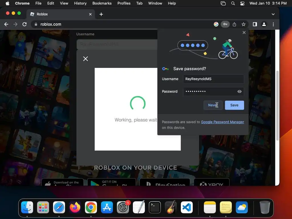Click the site lock icon in address bar

coord(36,24)
